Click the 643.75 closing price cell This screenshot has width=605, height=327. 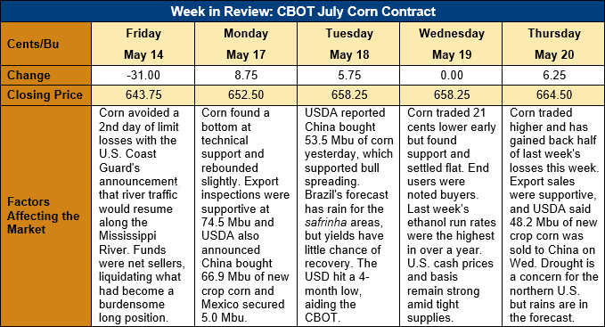[x=143, y=94]
